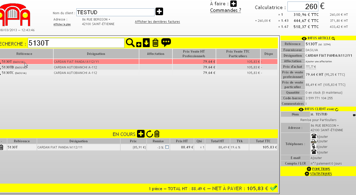This screenshot has height=195, width=356.
Task: Click the green checkmark beside Net à payer
Action: [274, 188]
